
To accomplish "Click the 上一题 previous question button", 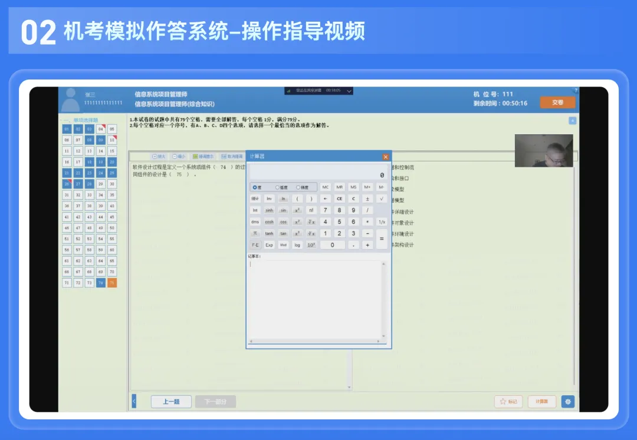I will click(171, 402).
